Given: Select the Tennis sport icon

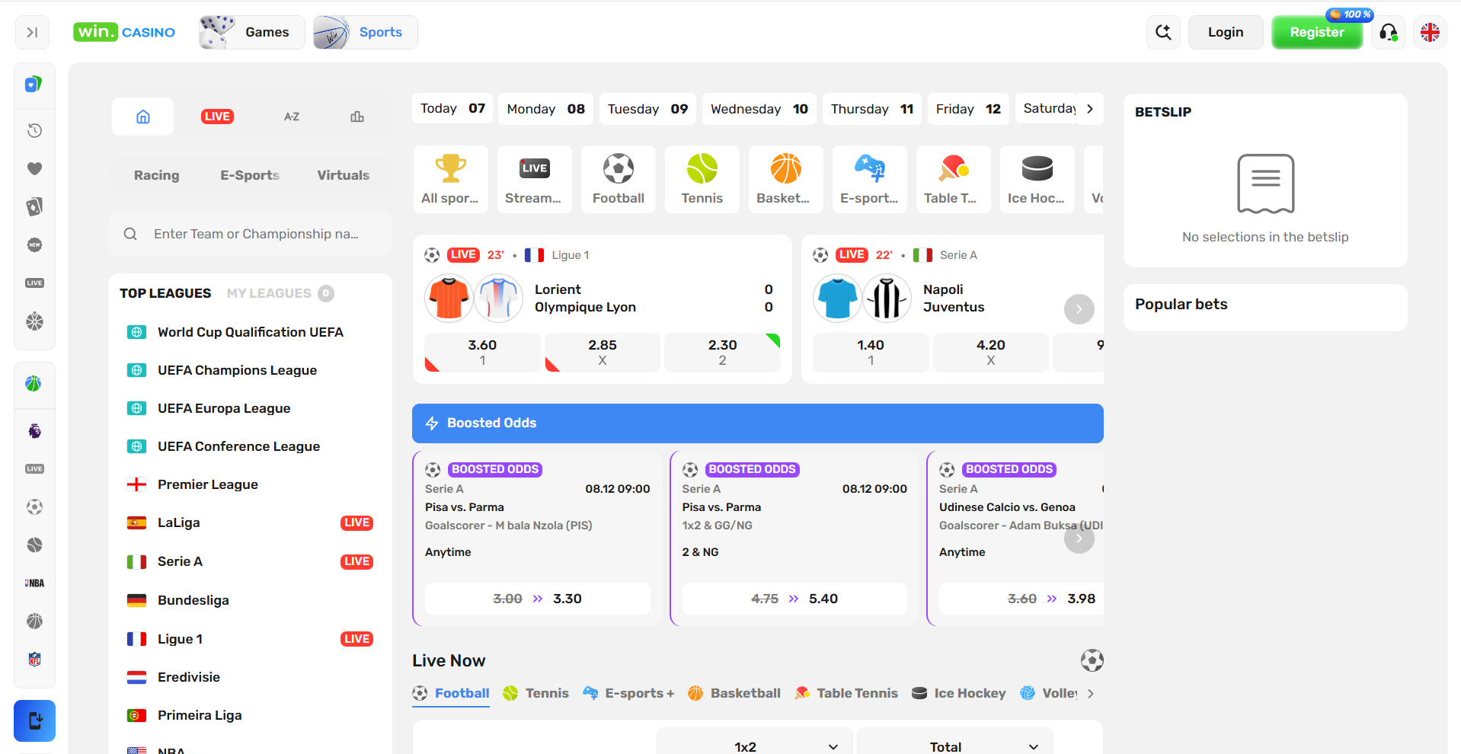Looking at the screenshot, I should 702,179.
